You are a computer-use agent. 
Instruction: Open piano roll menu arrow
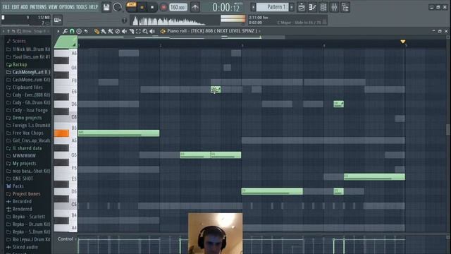pyautogui.click(x=58, y=31)
